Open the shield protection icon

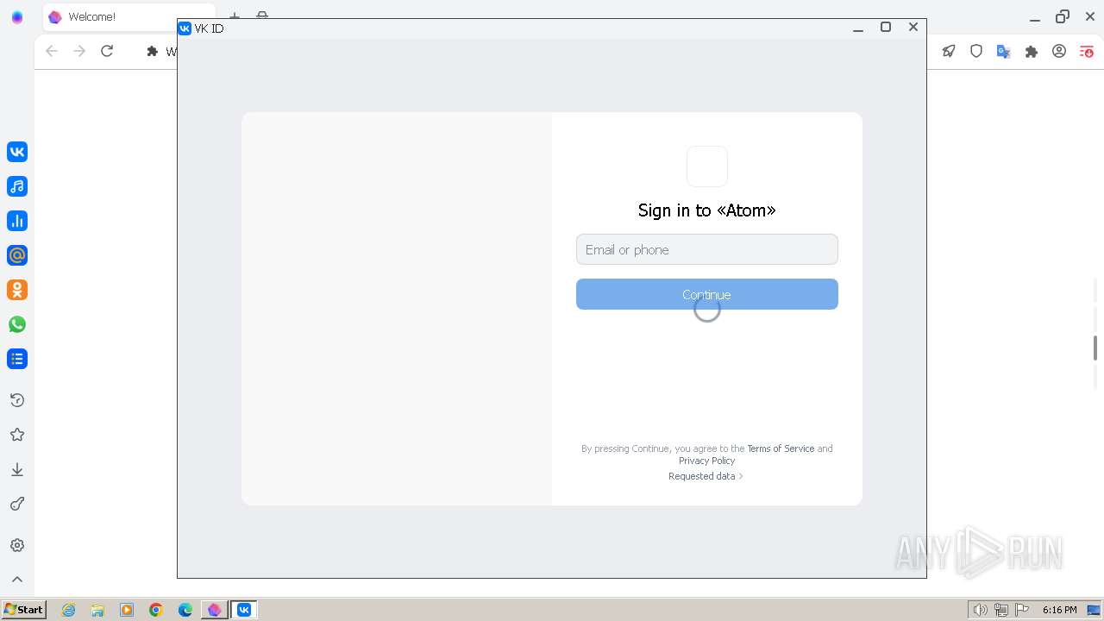coord(976,51)
